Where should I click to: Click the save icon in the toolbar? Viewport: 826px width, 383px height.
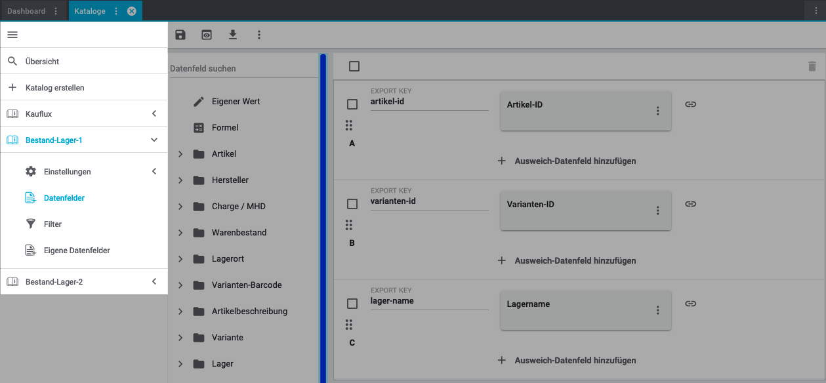(x=180, y=35)
